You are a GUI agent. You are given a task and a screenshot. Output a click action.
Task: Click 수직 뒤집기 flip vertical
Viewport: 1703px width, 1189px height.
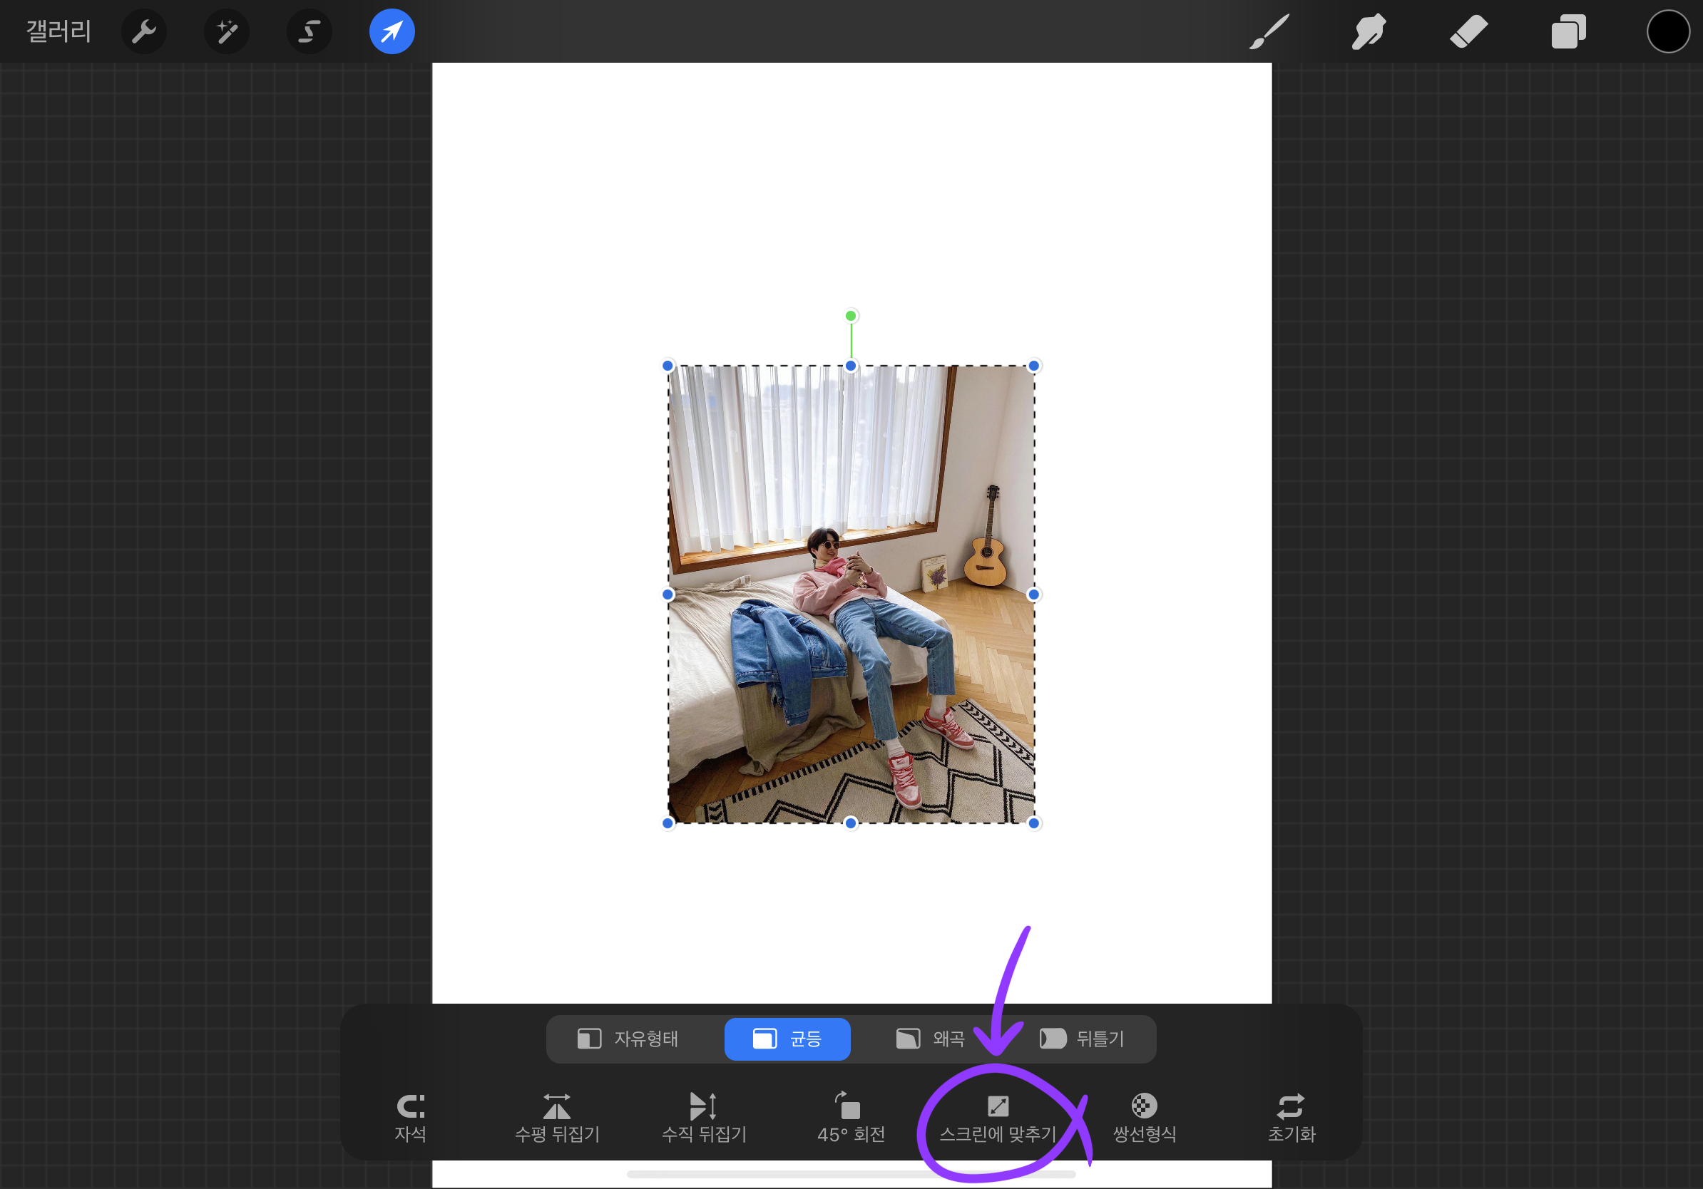click(x=704, y=1118)
